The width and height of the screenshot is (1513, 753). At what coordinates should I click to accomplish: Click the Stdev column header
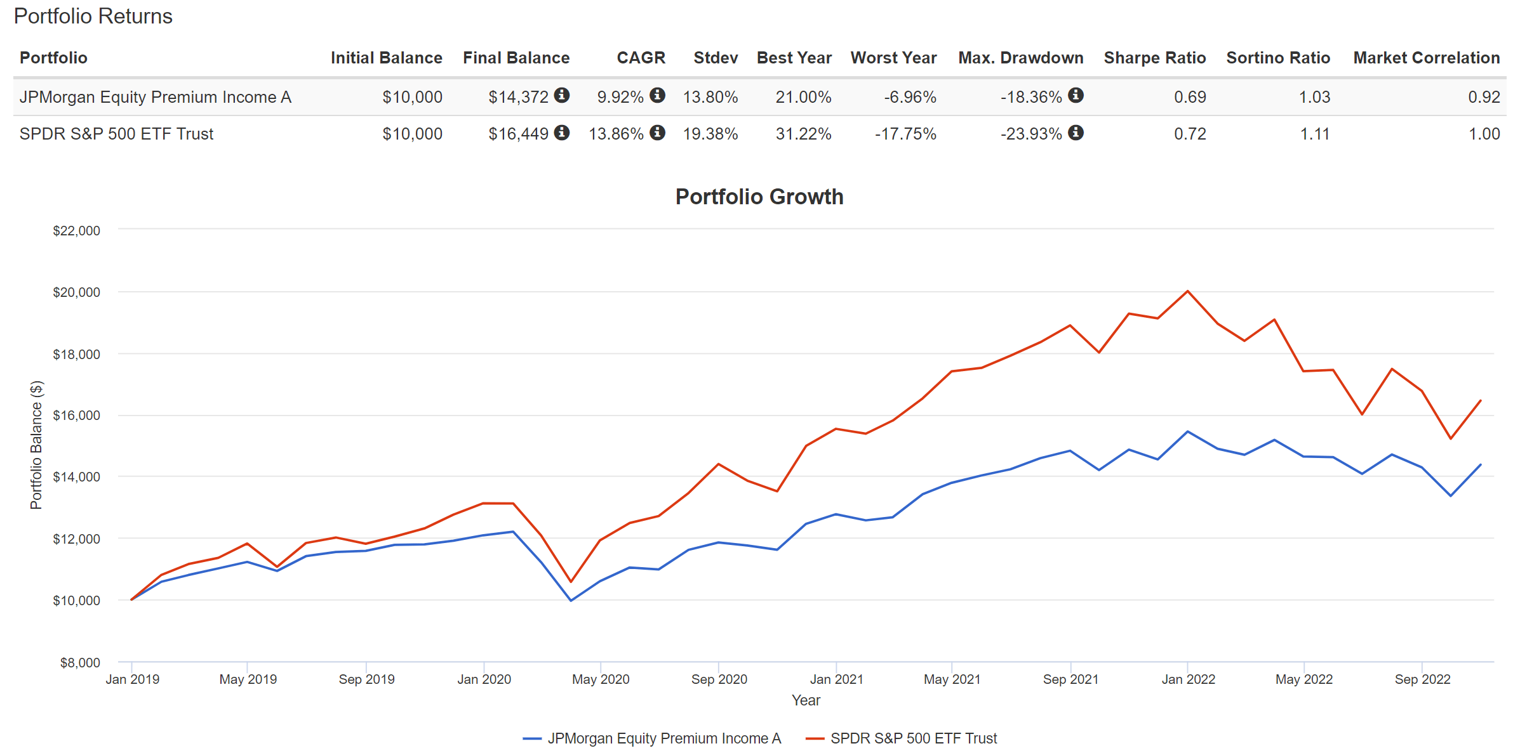pos(716,58)
